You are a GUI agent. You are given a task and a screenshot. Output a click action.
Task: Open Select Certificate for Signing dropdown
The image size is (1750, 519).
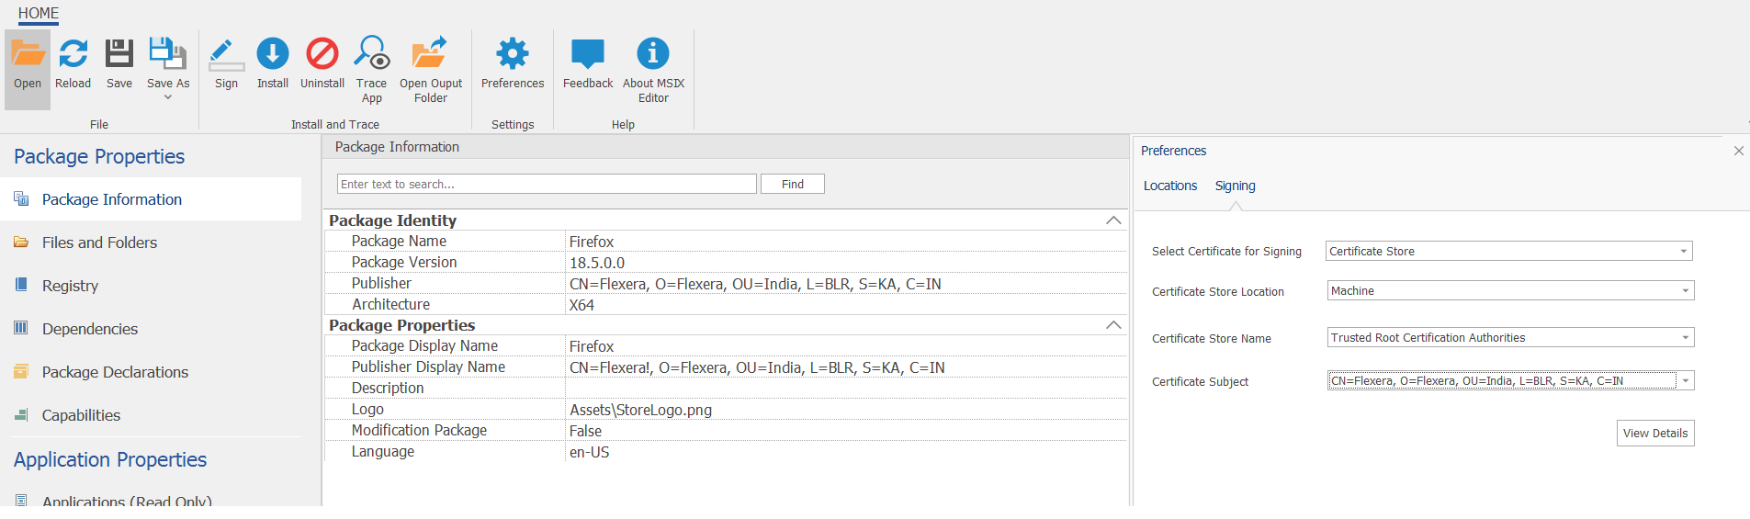pos(1684,251)
